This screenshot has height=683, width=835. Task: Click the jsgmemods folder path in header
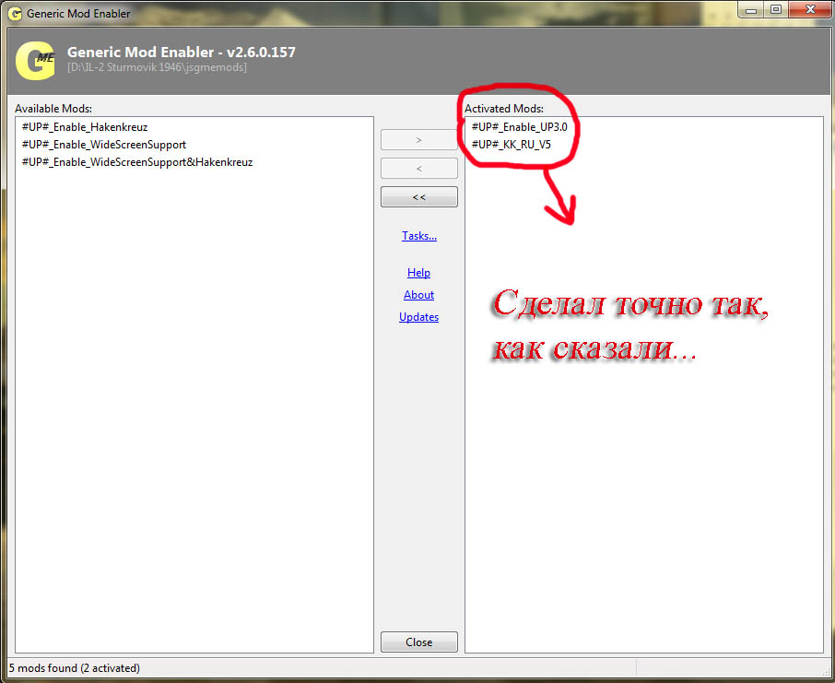point(157,67)
